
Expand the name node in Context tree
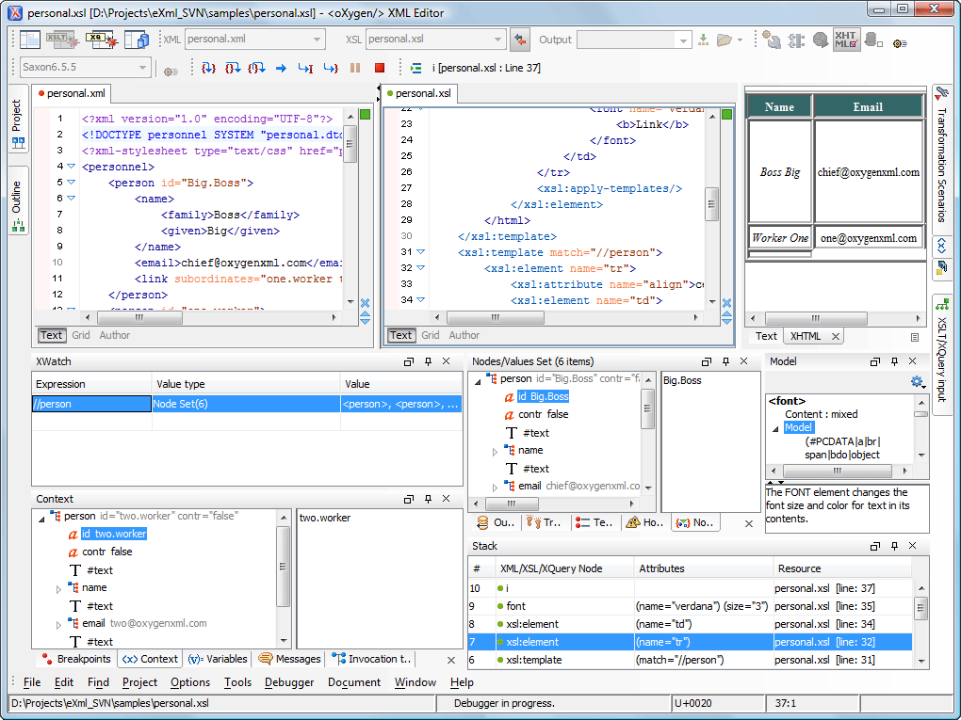[x=58, y=589]
